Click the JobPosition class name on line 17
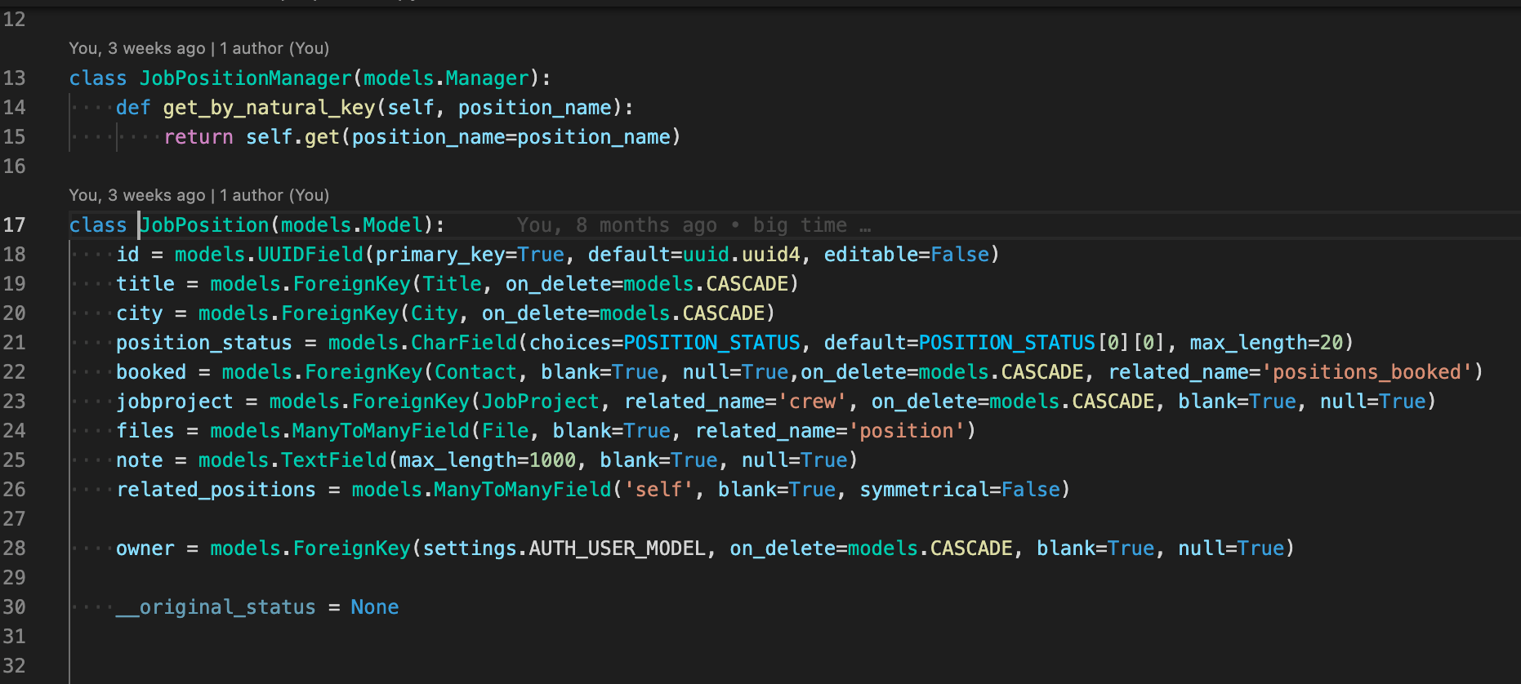The image size is (1521, 684). pos(204,225)
